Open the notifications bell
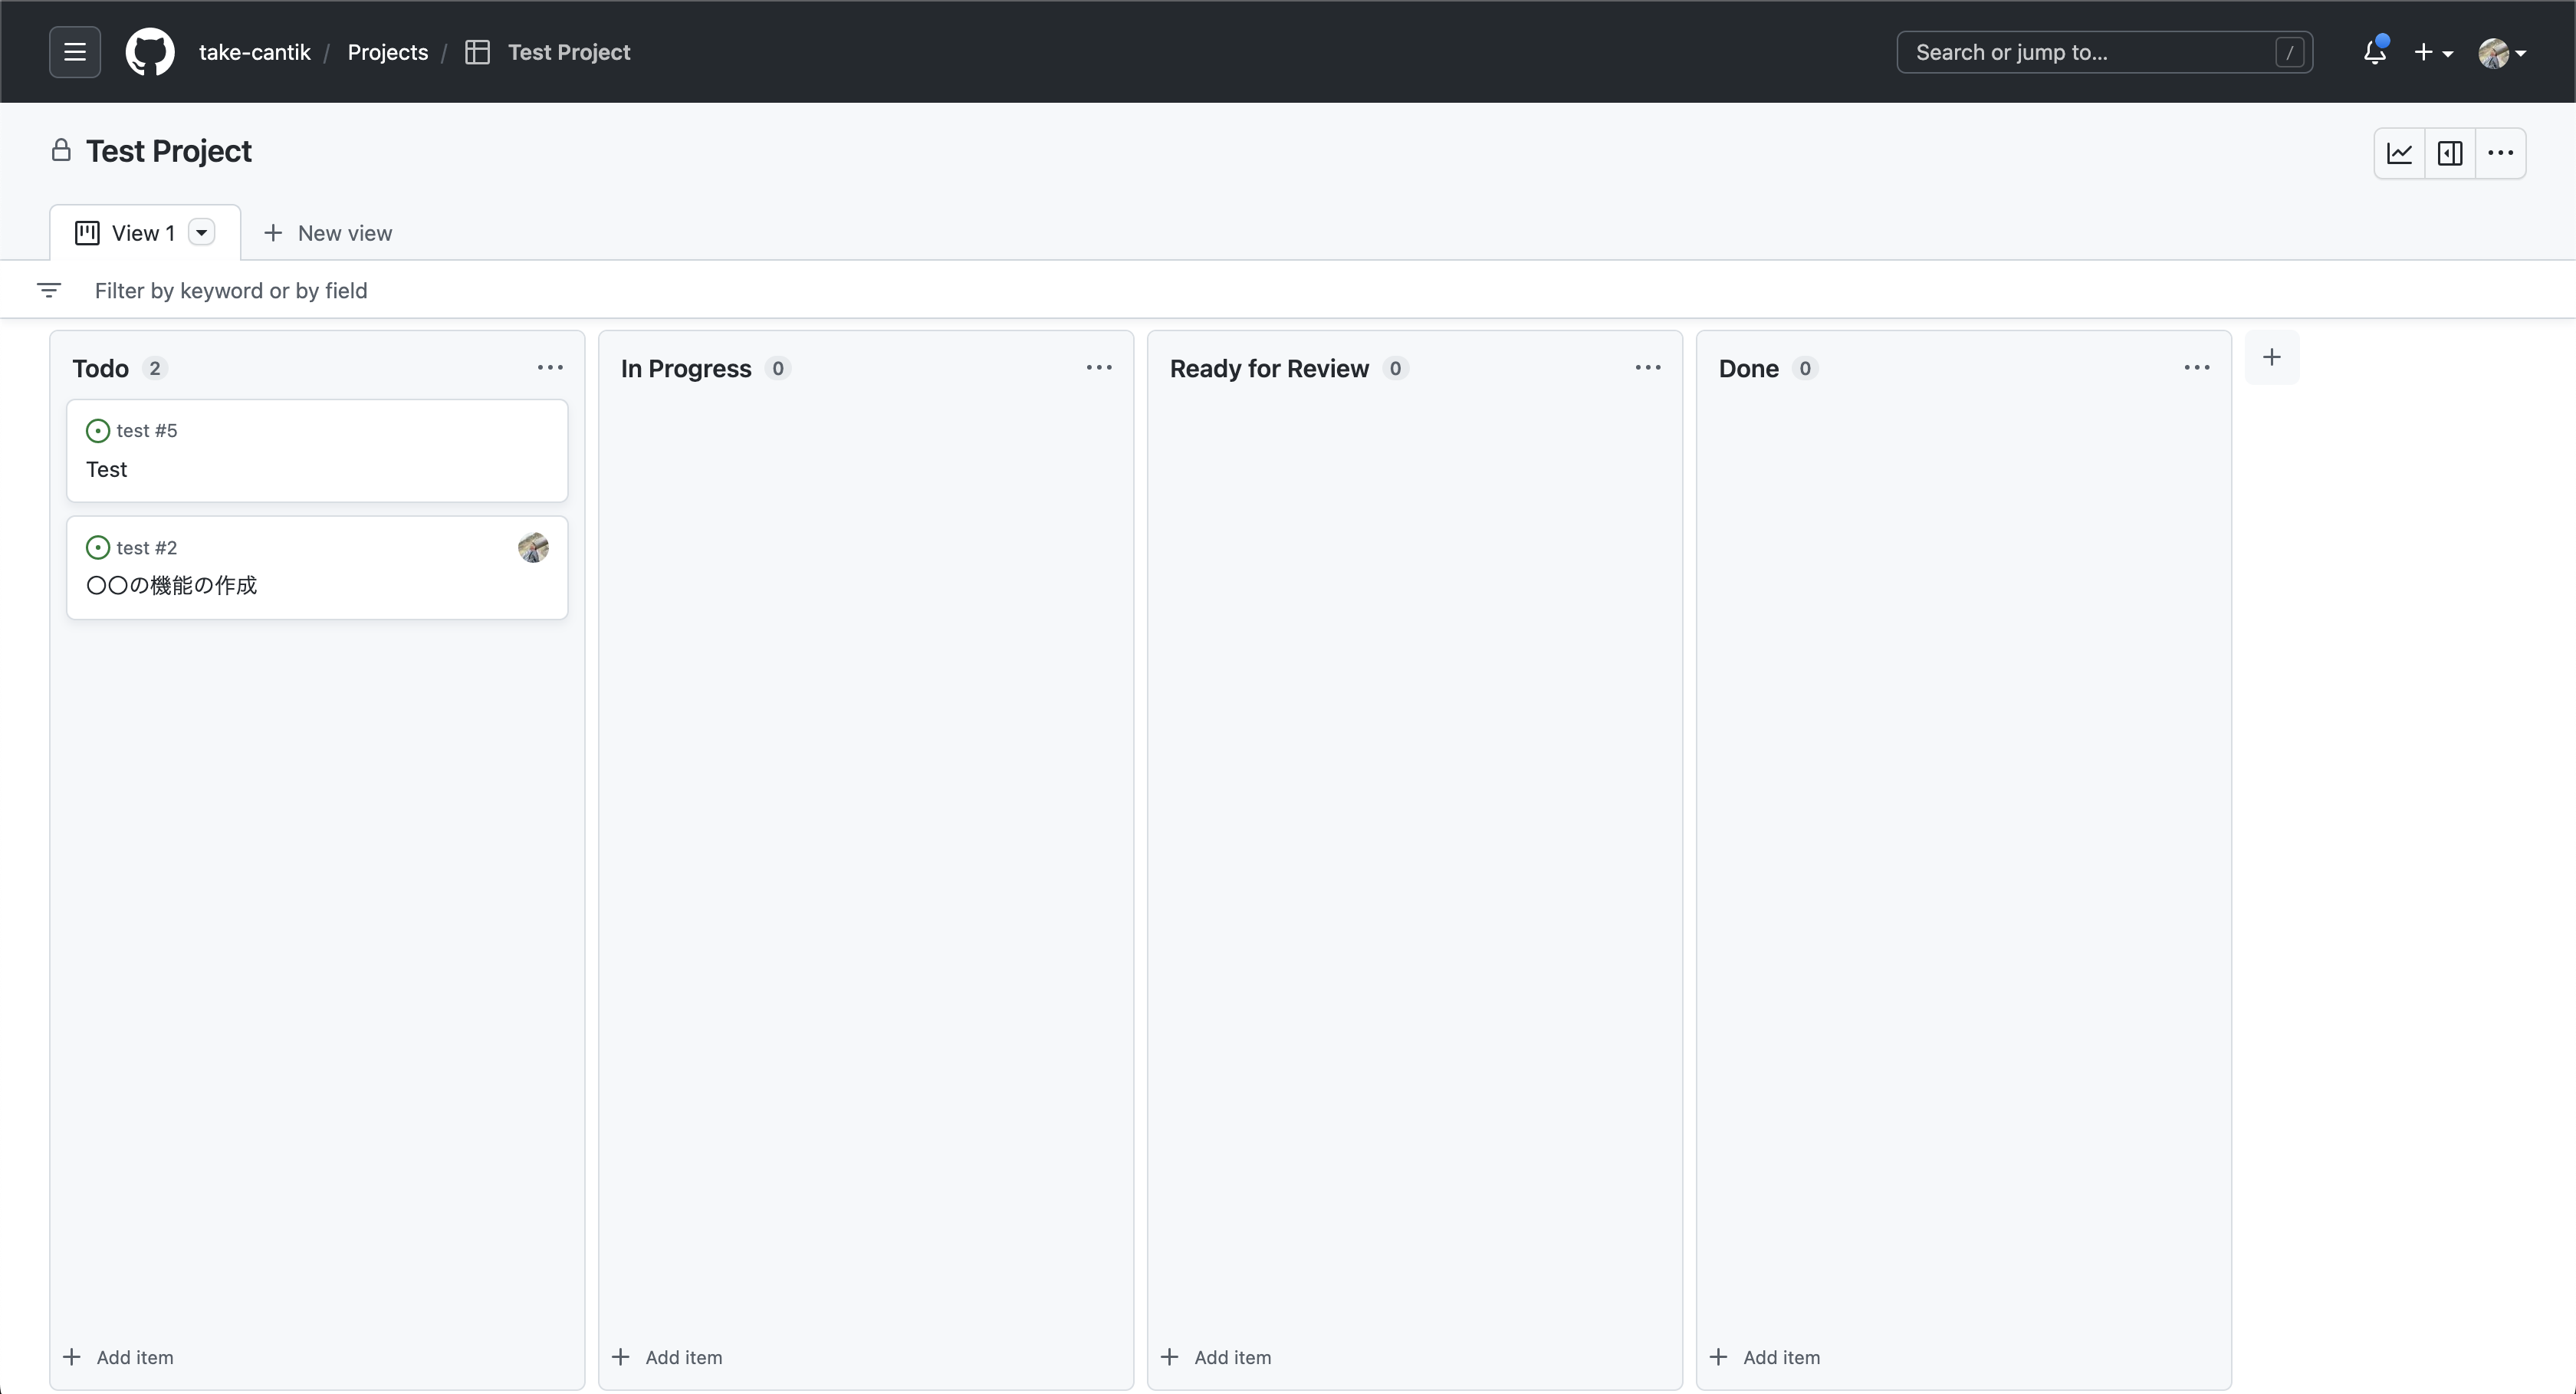This screenshot has width=2576, height=1394. pos(2374,52)
